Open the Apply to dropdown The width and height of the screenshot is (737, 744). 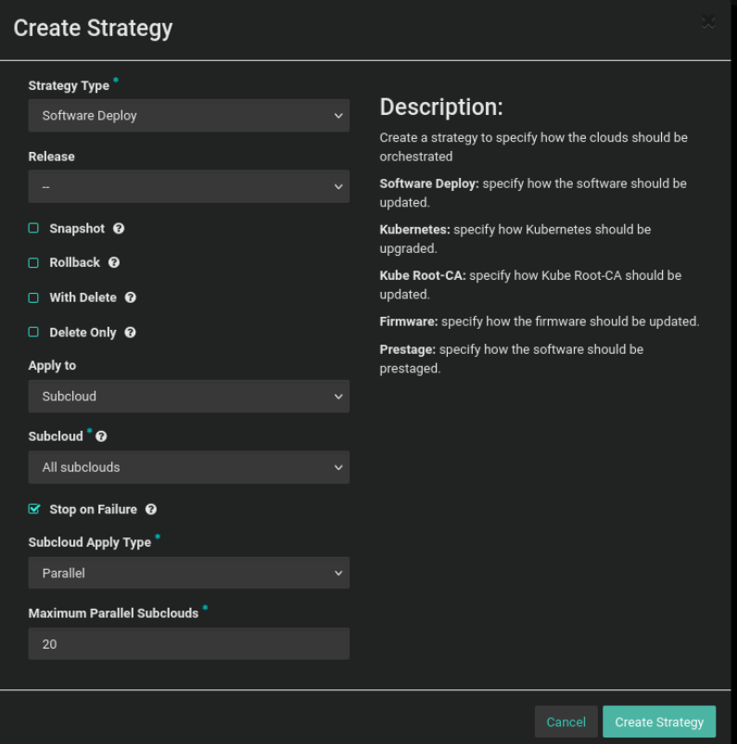[189, 396]
